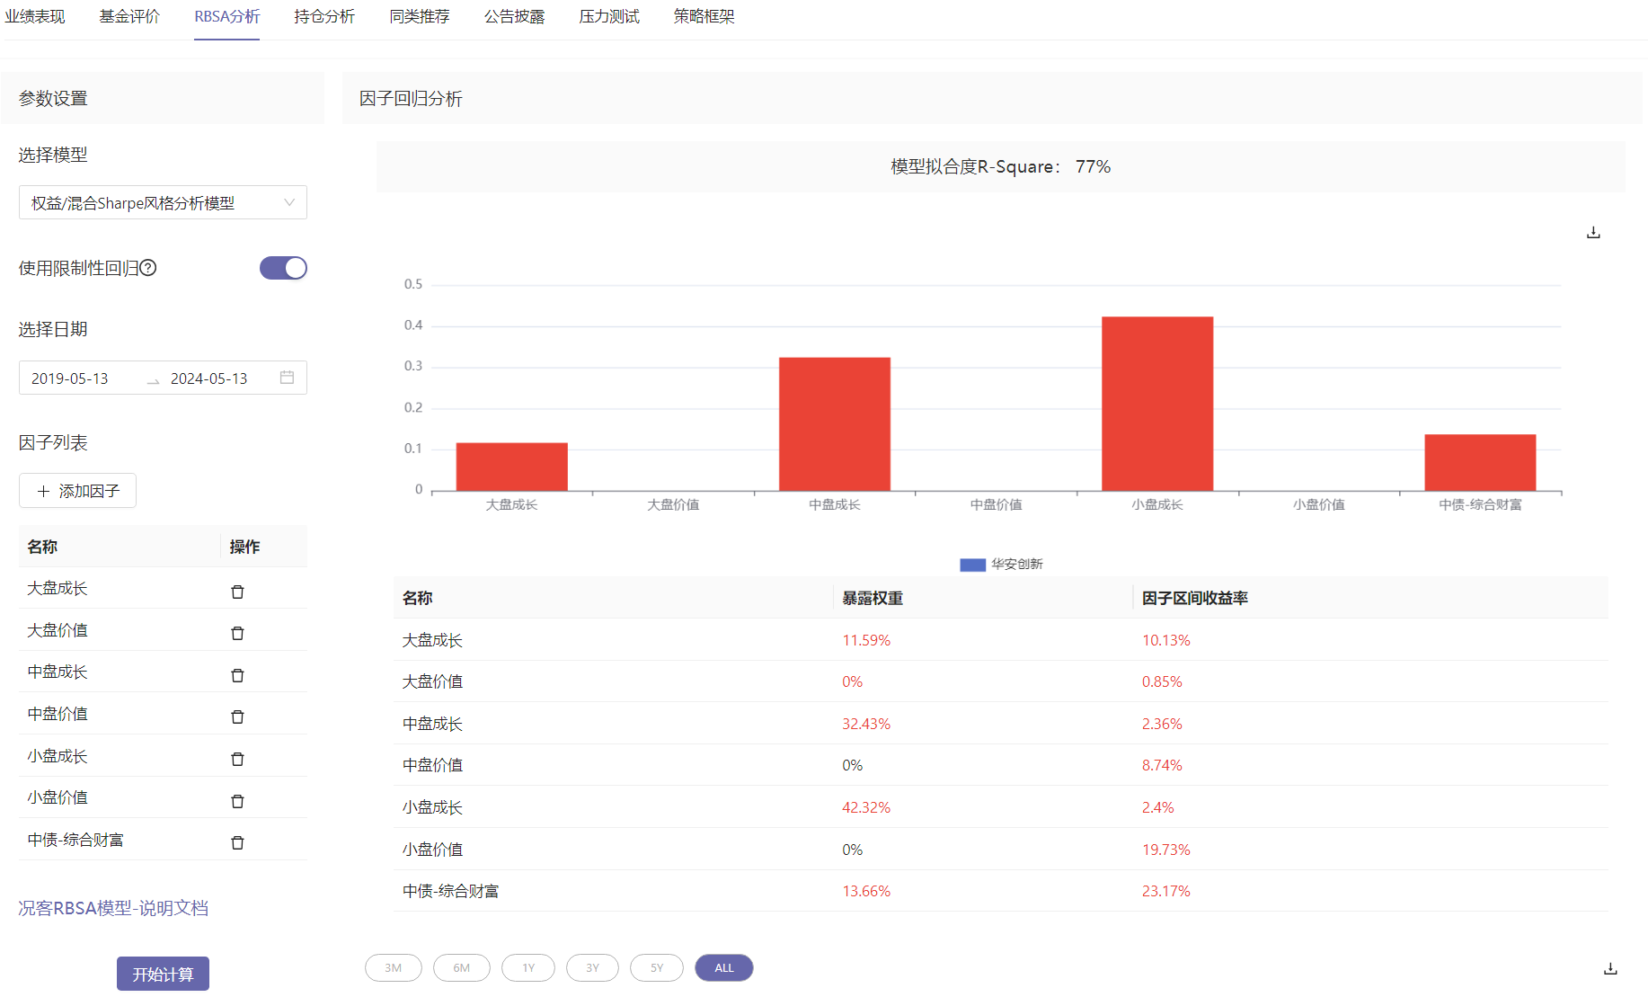Viewport: 1648px width, 997px height.
Task: Switch to the 持仓分析 tab
Action: tap(324, 17)
